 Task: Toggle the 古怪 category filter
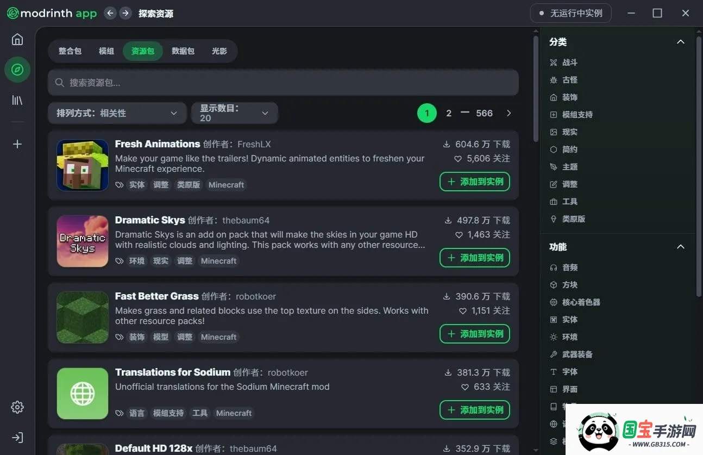click(563, 80)
